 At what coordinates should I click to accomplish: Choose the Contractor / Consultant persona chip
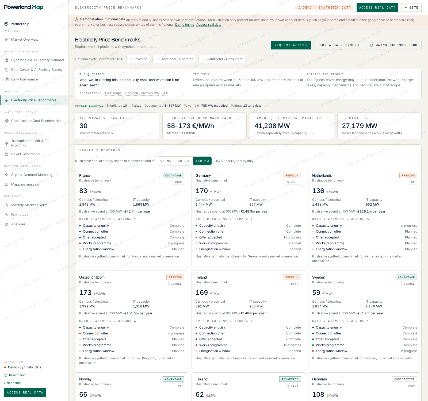[222, 59]
